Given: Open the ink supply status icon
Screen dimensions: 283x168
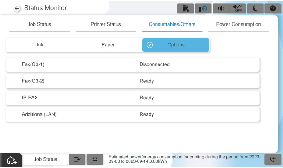Looking at the screenshot, I should 185,8.
